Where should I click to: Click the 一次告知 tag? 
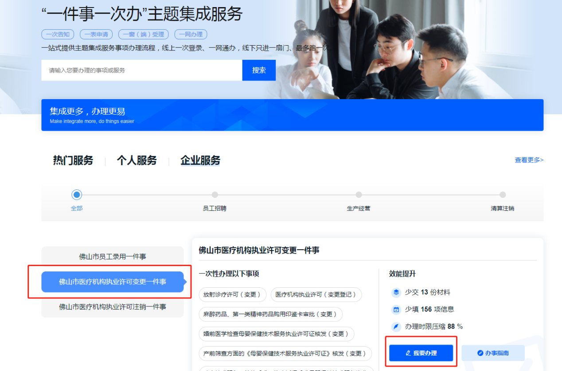[58, 34]
